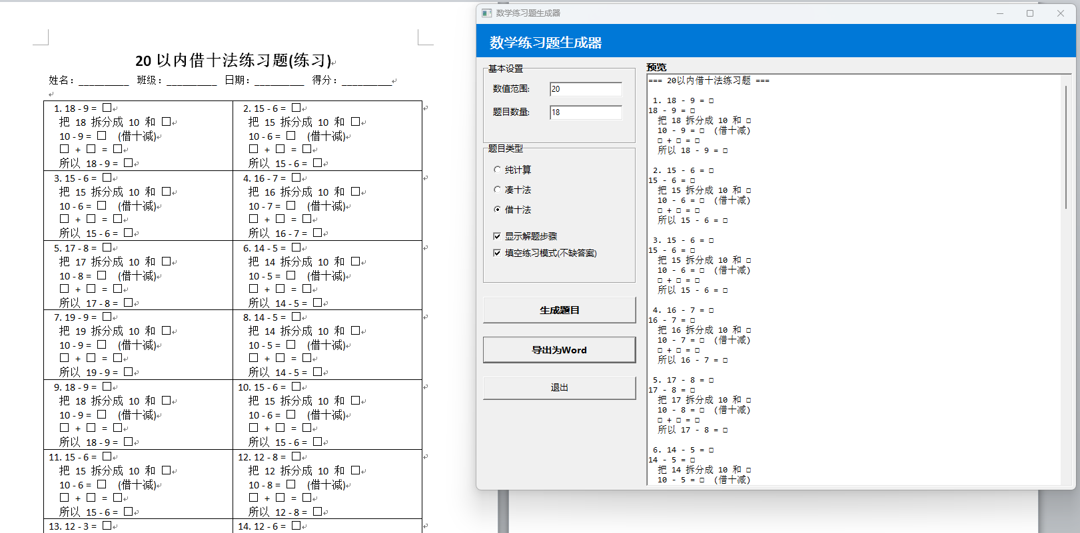The height and width of the screenshot is (533, 1080).
Task: Click the 班级 blank in the document header
Action: coord(192,81)
